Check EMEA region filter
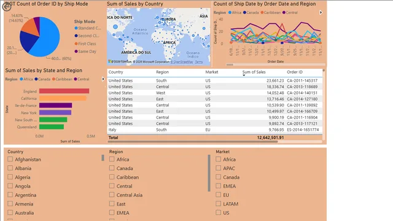 pos(112,212)
